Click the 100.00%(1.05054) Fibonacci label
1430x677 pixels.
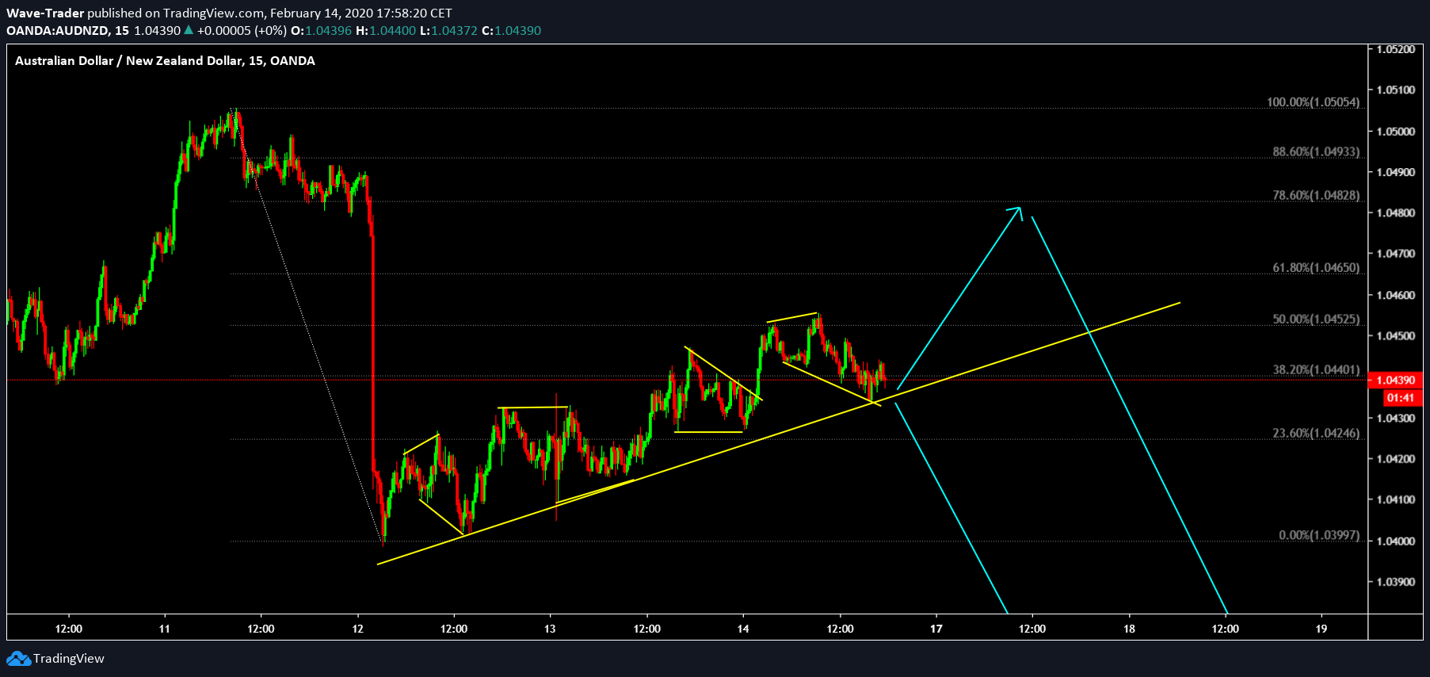[x=1313, y=102]
